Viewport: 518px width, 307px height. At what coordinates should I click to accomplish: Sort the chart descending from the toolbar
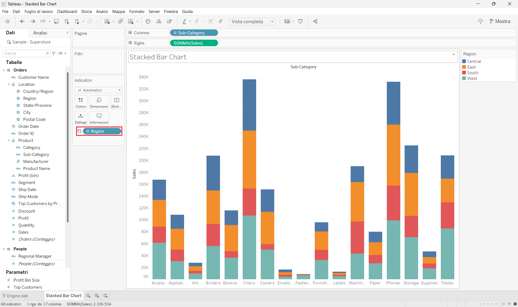coord(170,21)
